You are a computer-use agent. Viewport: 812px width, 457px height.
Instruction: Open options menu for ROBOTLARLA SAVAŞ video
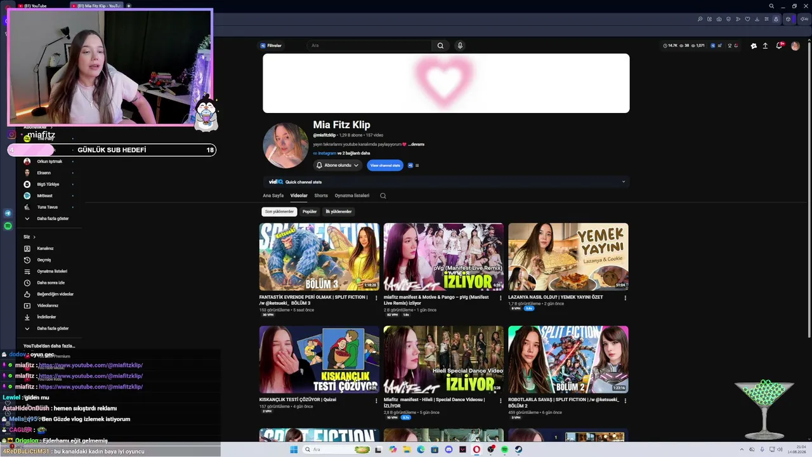[625, 401]
